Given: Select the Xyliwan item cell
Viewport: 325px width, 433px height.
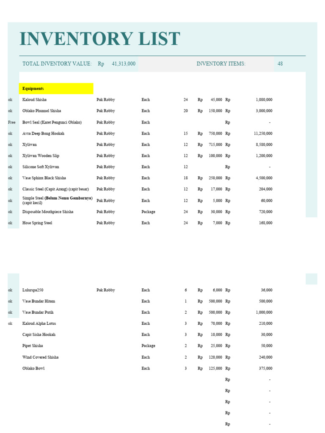Looking at the screenshot, I should (30, 145).
